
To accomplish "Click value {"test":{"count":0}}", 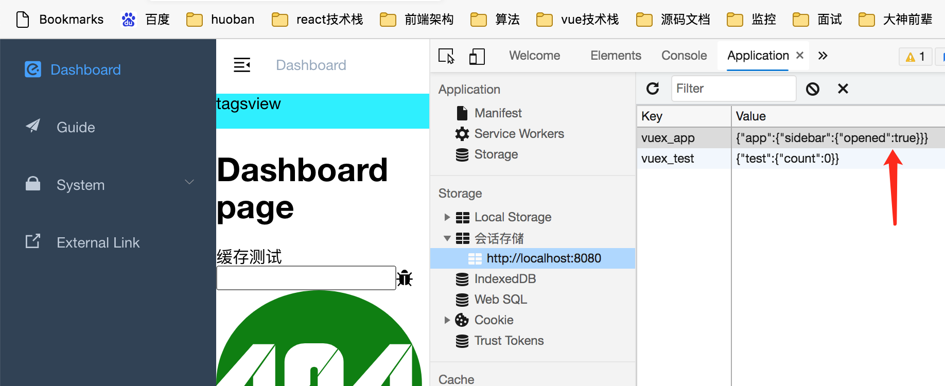I will [x=787, y=159].
